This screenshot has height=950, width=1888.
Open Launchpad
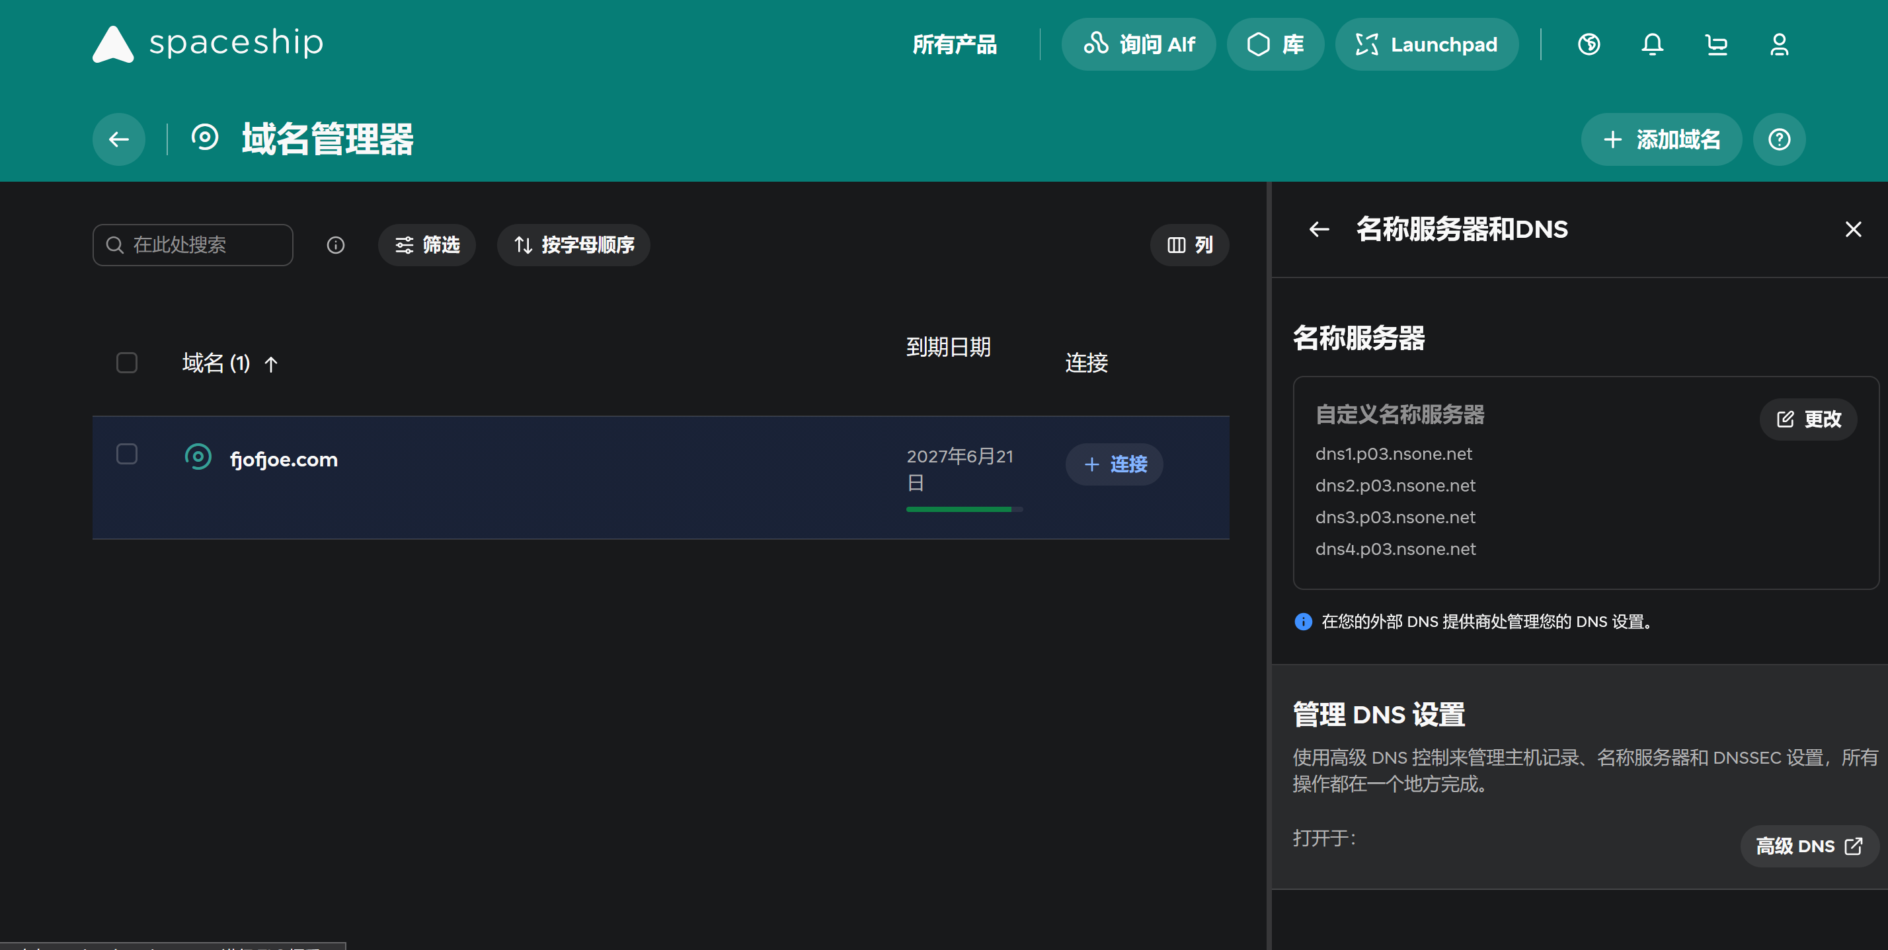pyautogui.click(x=1427, y=45)
